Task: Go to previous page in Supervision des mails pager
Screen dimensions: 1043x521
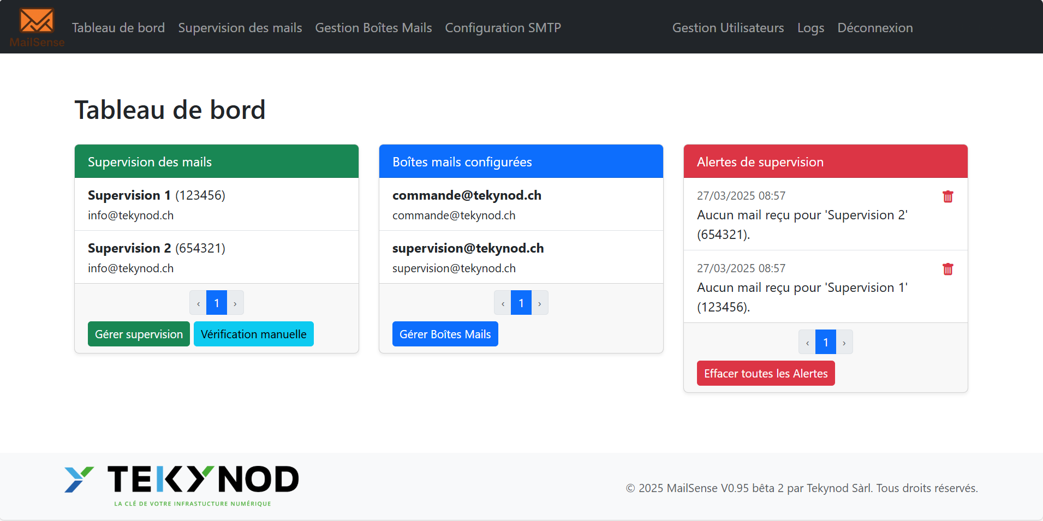Action: click(x=198, y=303)
